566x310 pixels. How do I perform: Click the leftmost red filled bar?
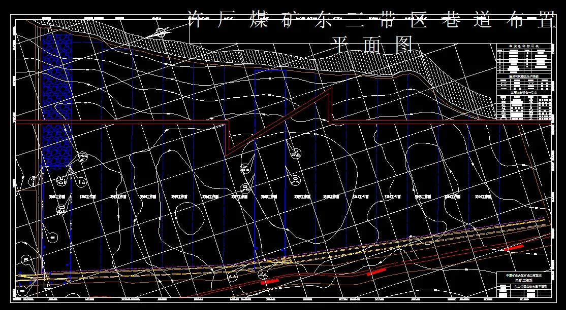click(x=270, y=282)
